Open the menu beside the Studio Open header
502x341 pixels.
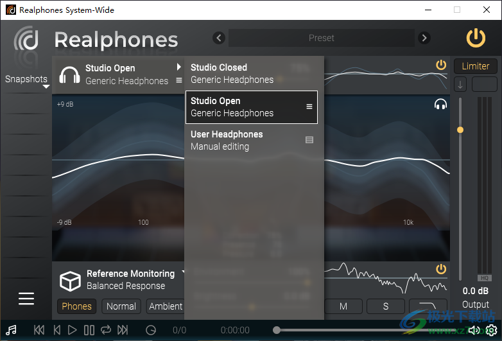(179, 80)
